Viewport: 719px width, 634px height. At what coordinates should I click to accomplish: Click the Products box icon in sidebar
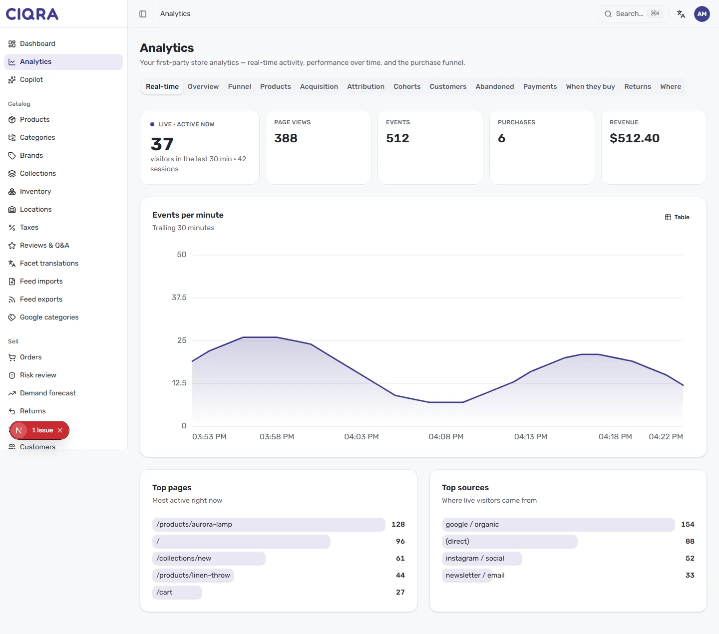tap(12, 120)
